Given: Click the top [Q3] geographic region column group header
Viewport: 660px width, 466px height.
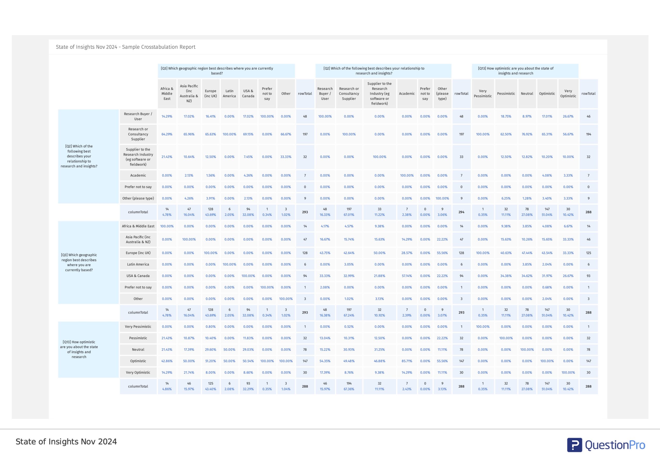Looking at the screenshot, I should tap(226, 71).
